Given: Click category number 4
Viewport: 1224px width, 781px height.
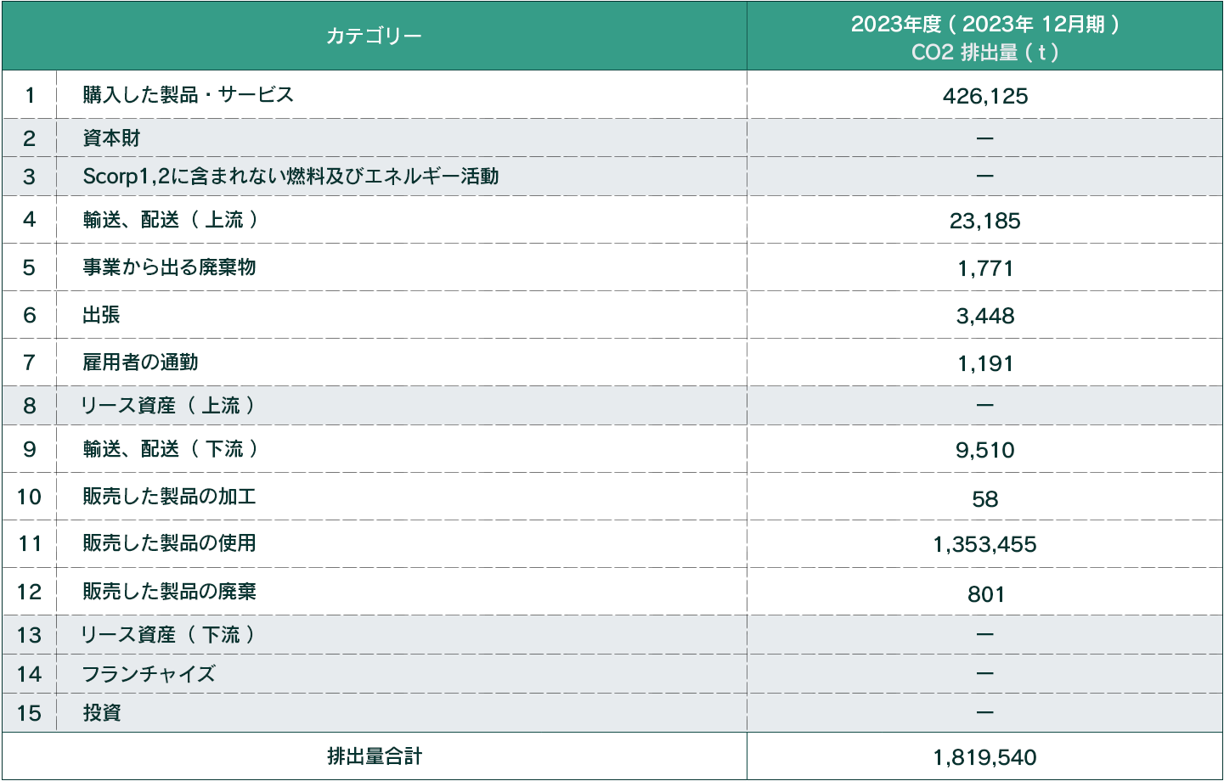Looking at the screenshot, I should pyautogui.click(x=30, y=220).
